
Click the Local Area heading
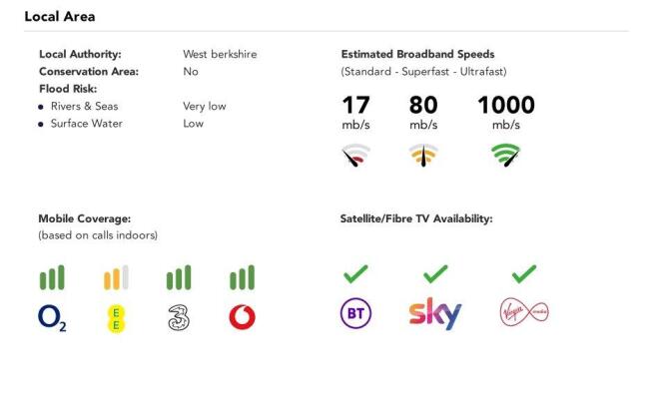point(60,16)
